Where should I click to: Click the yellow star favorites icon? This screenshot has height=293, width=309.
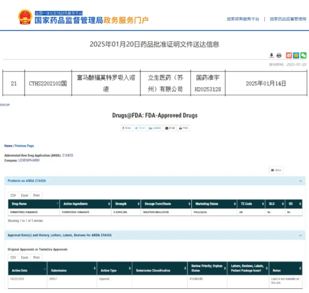pos(296,55)
